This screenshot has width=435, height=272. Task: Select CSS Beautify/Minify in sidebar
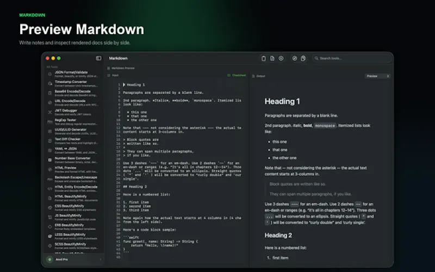[x=73, y=208]
